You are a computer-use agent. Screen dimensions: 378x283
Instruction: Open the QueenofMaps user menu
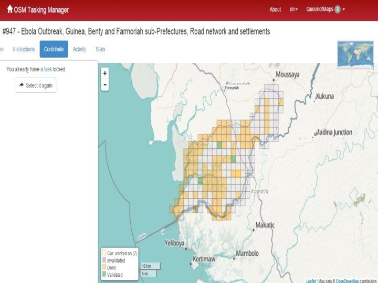(x=325, y=9)
